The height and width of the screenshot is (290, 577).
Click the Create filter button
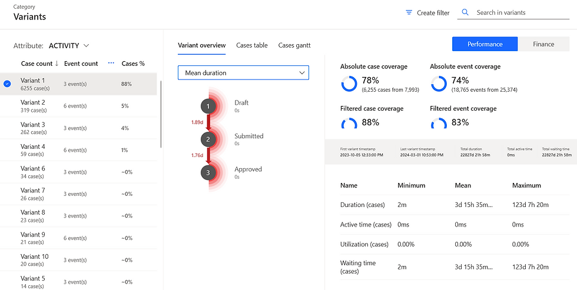(x=428, y=12)
